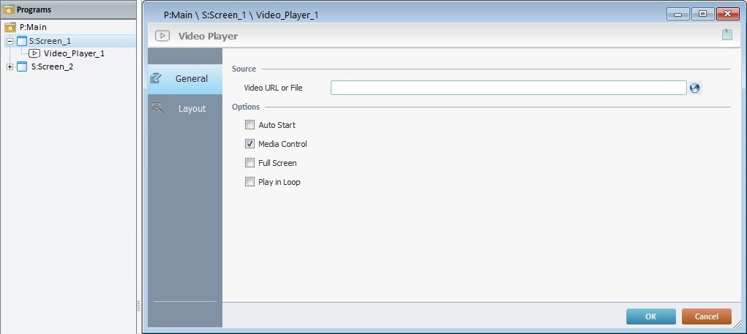Enable the Full Screen checkbox
Viewport: 747px width, 334px height.
250,163
